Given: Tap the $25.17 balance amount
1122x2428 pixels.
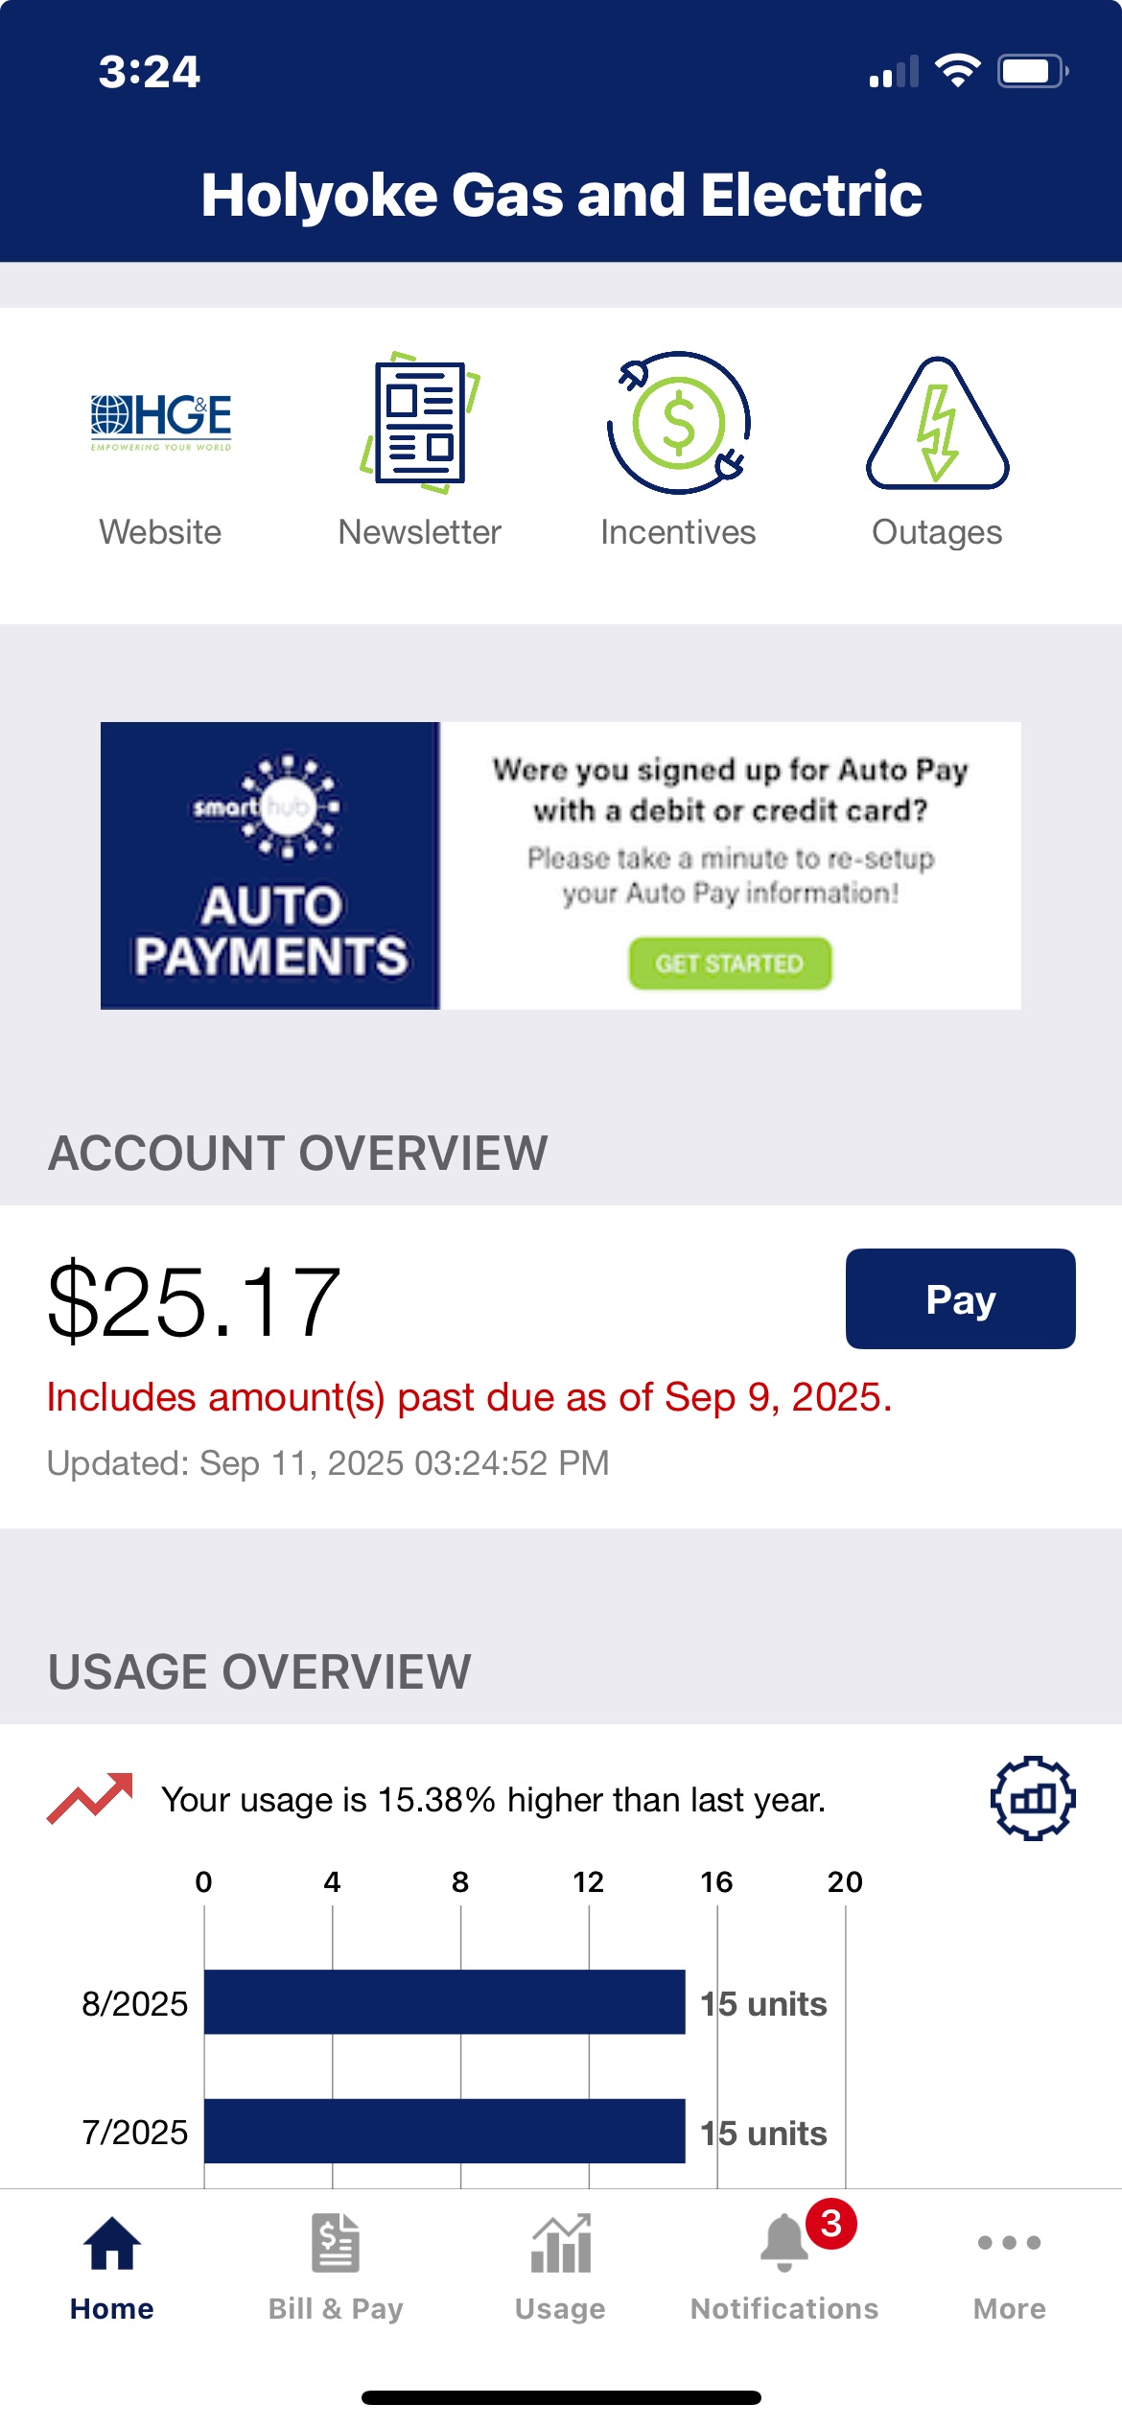Looking at the screenshot, I should click(195, 1301).
